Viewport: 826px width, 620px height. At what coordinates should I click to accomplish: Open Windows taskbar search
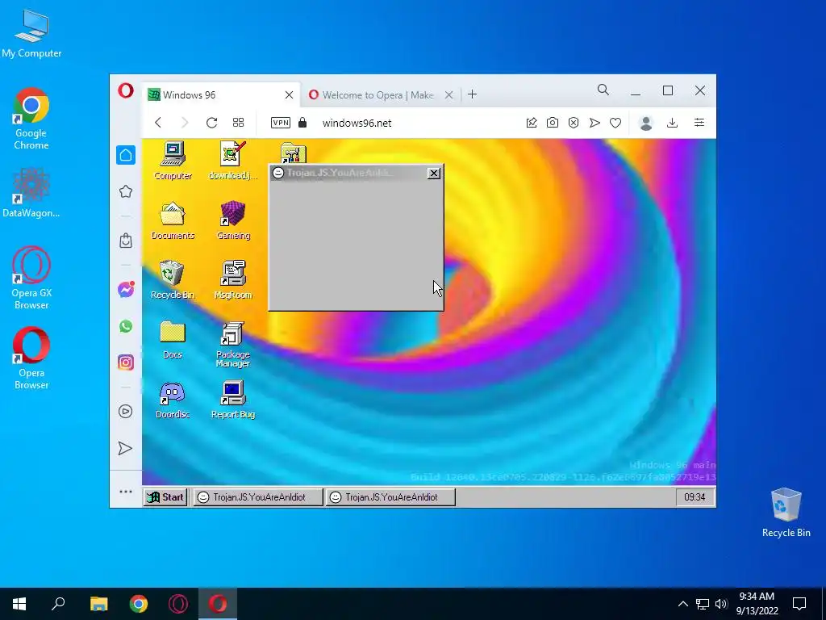[x=58, y=604]
